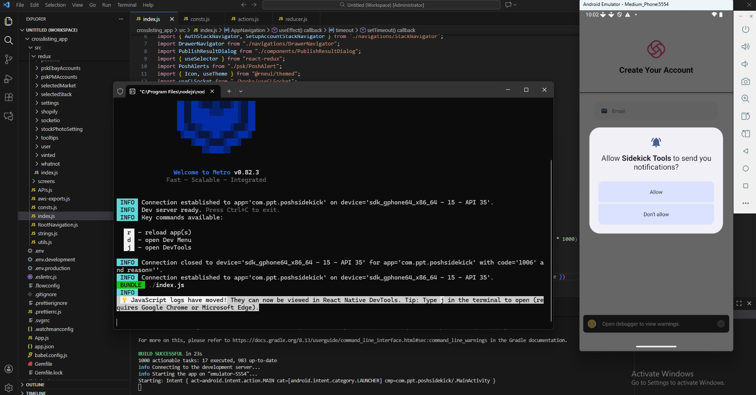Image resolution: width=756 pixels, height=395 pixels.
Task: Open the chat dropdown in title bar
Action: tap(515, 5)
